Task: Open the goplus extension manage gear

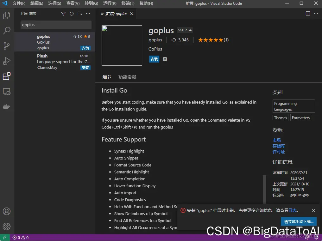Action: [165, 59]
